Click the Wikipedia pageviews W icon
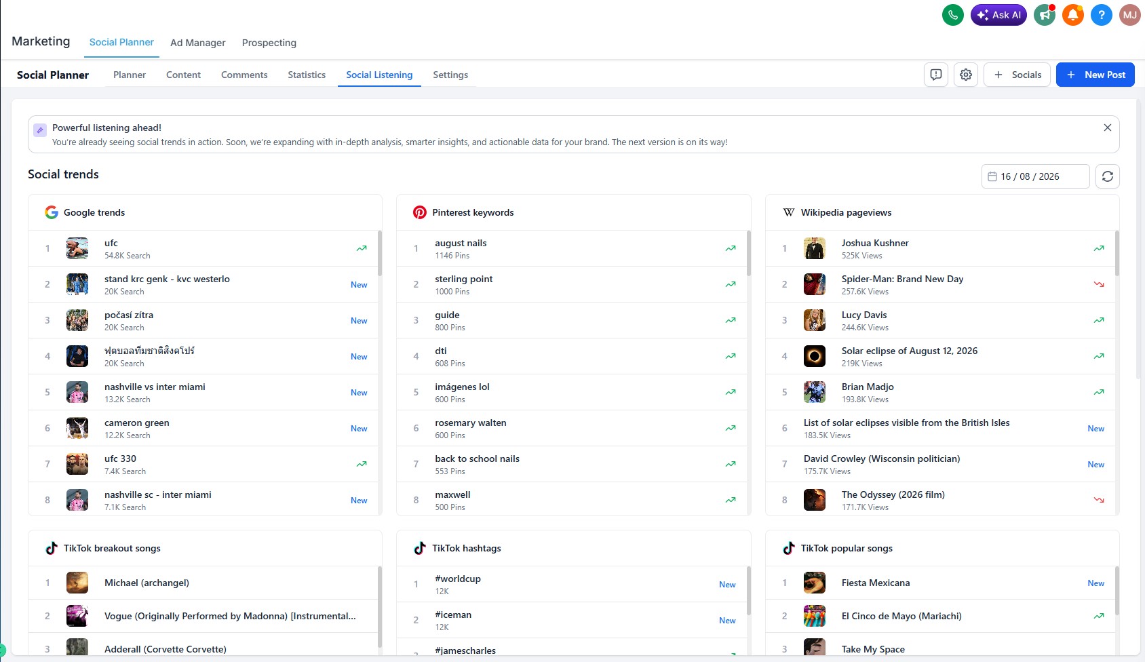 789,212
